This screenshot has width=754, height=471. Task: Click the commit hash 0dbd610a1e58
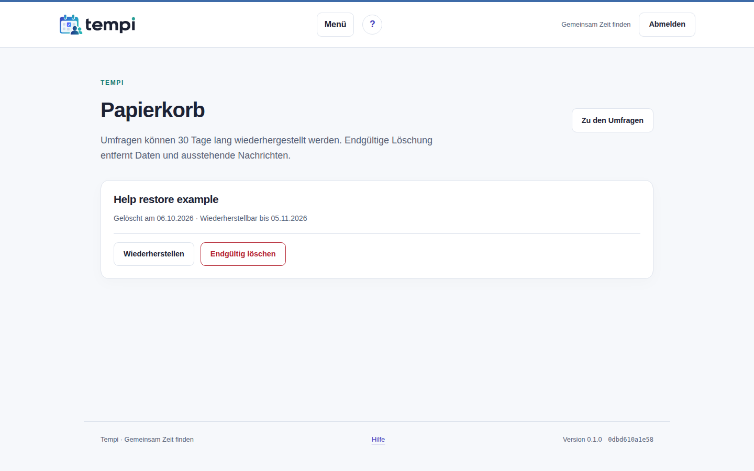coord(630,440)
